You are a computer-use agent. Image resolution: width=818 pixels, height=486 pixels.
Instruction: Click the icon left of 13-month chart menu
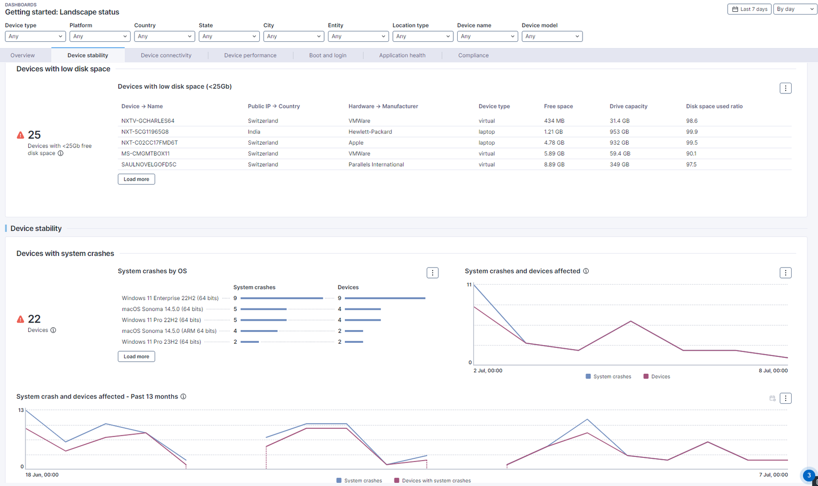pyautogui.click(x=772, y=398)
